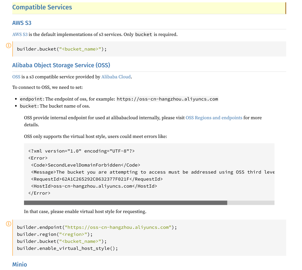The image size is (302, 270).
Task: Click the builder.region("<region>") code line
Action: click(x=55, y=234)
